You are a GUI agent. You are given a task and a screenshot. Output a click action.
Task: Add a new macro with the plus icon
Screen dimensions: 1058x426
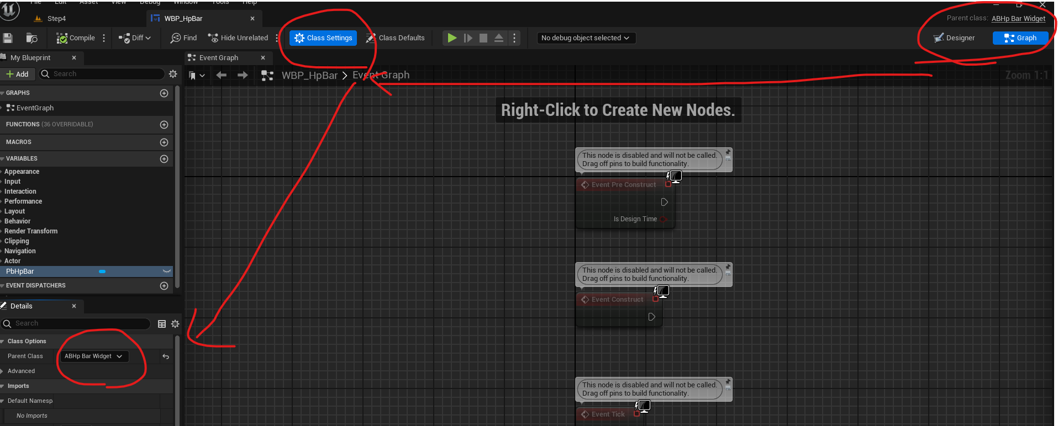point(164,142)
